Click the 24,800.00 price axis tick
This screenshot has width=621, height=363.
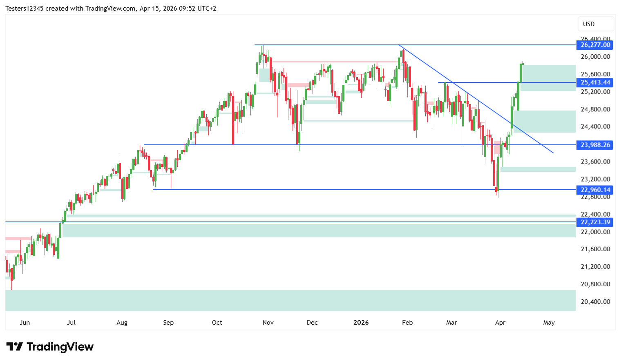point(595,109)
